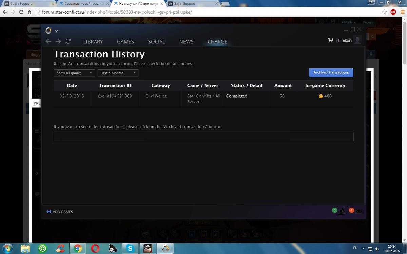Select the date cell 02/19/2016
Screen dimensions: 407x254
(x=72, y=96)
